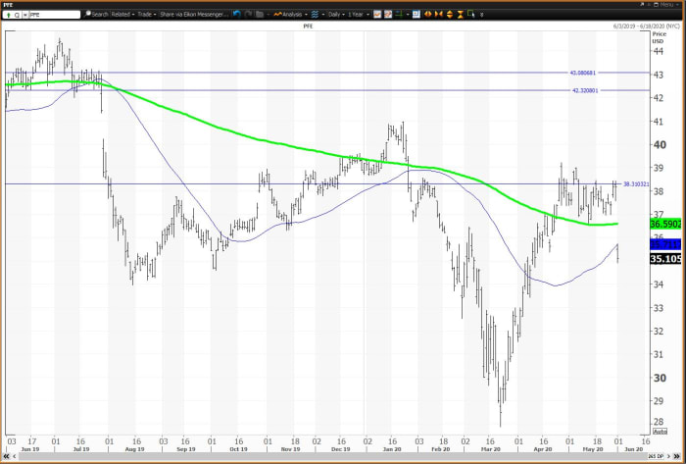Click the scroll-right single arrow
Screen dimensions: 686x464
[x=669, y=456]
